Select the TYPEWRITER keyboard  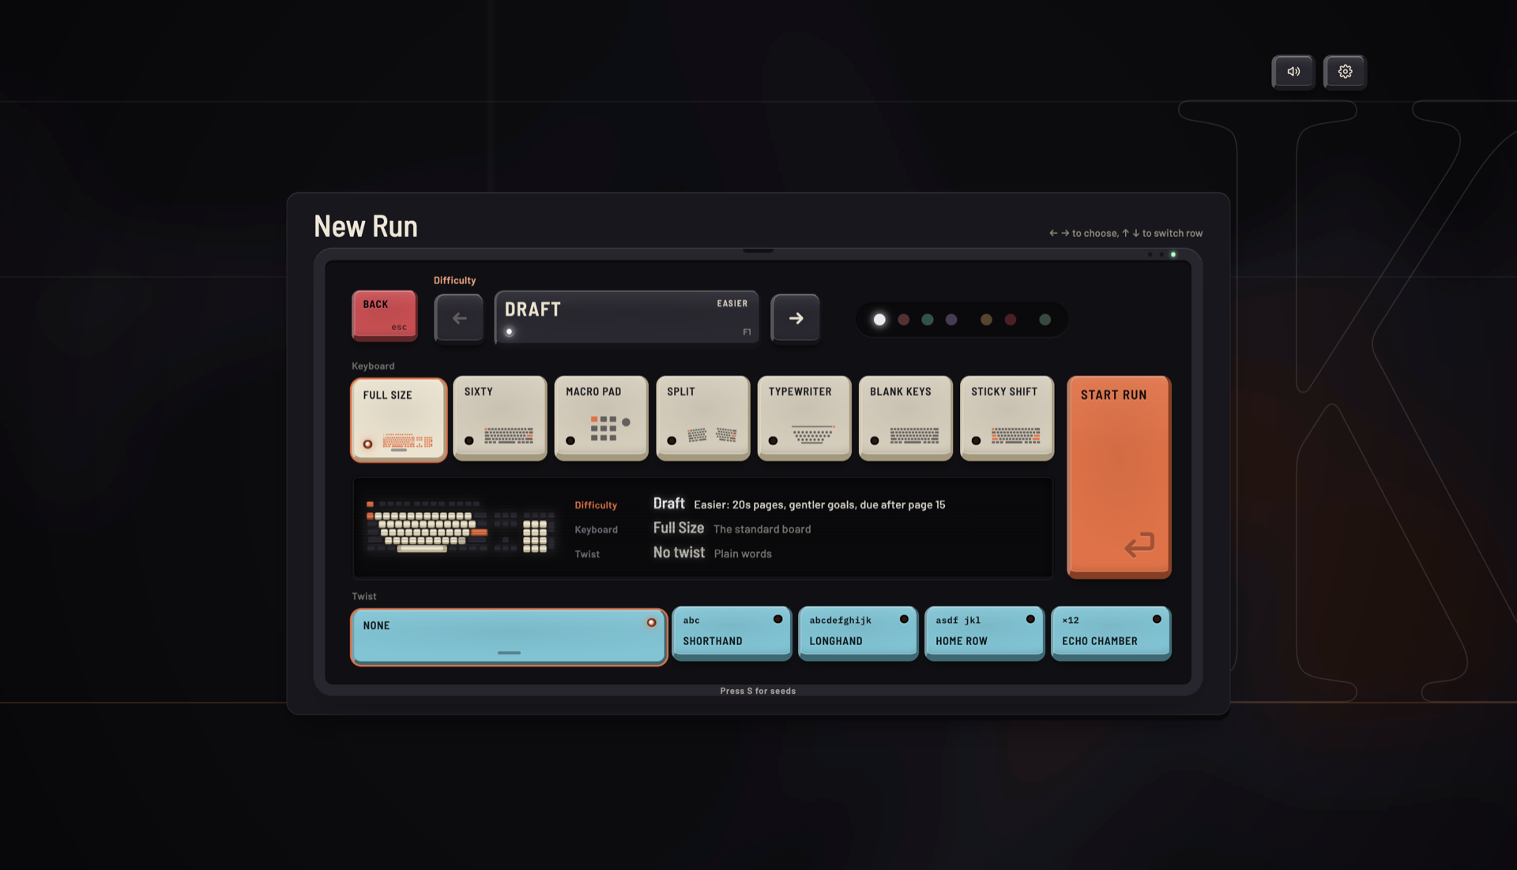[x=804, y=418]
